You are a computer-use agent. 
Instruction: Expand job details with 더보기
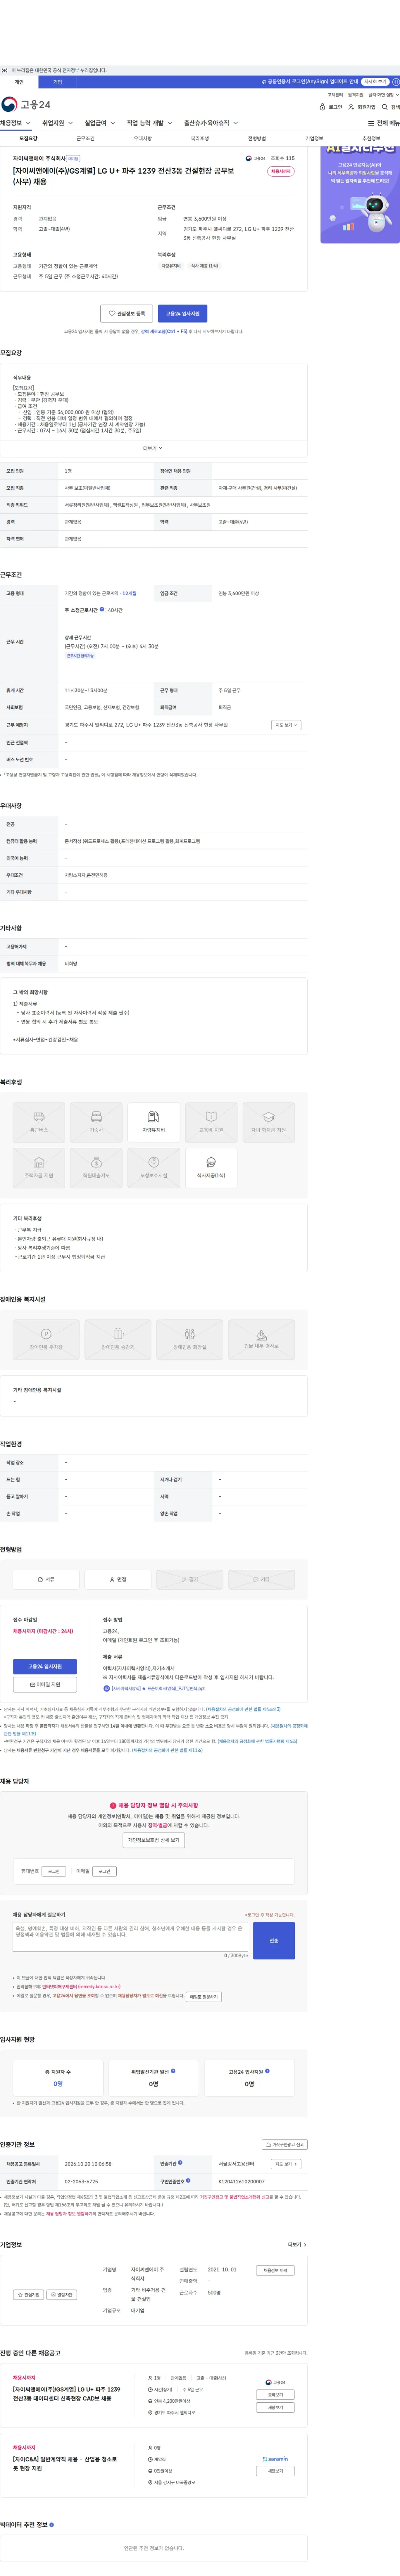click(153, 448)
